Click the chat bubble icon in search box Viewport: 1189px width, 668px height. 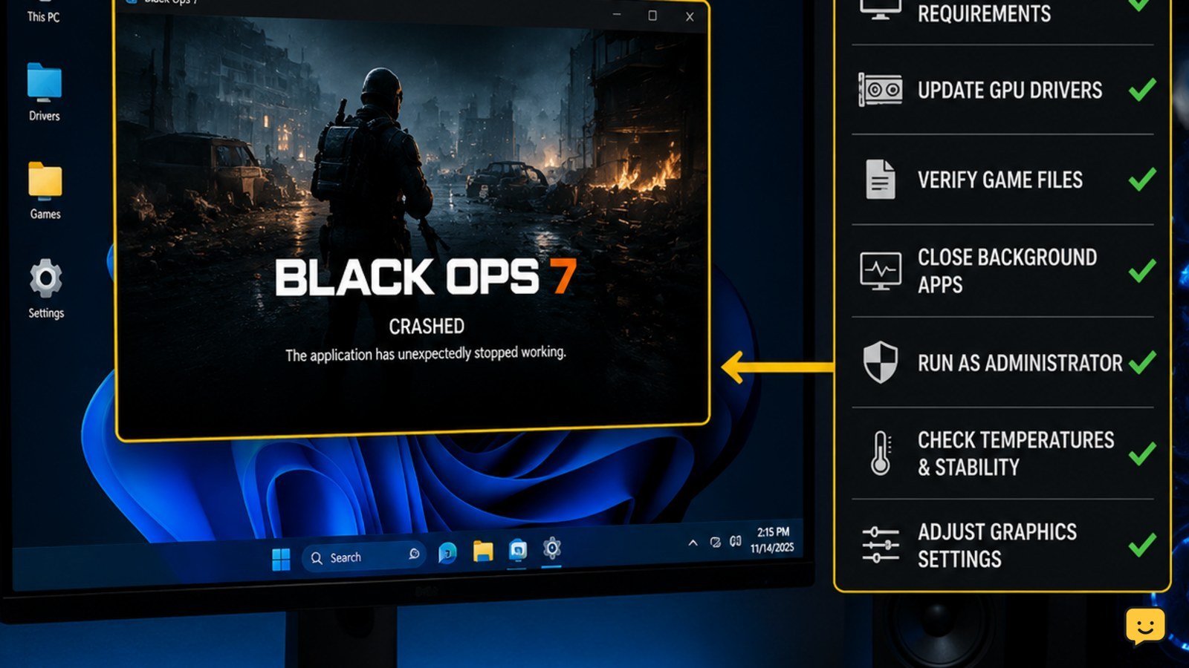pyautogui.click(x=414, y=554)
